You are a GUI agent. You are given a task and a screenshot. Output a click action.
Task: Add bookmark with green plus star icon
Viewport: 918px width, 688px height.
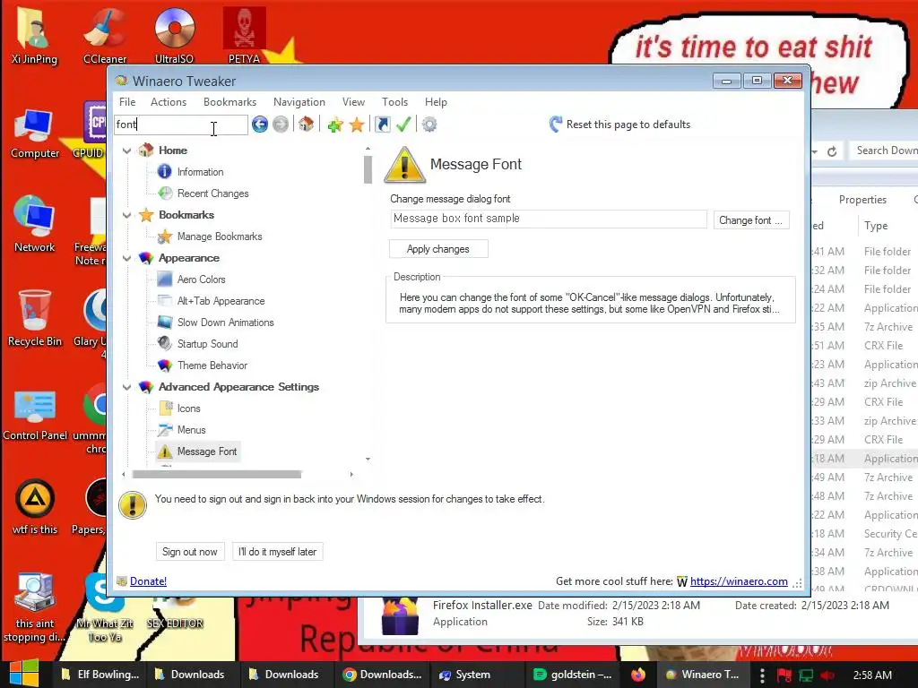tap(335, 124)
